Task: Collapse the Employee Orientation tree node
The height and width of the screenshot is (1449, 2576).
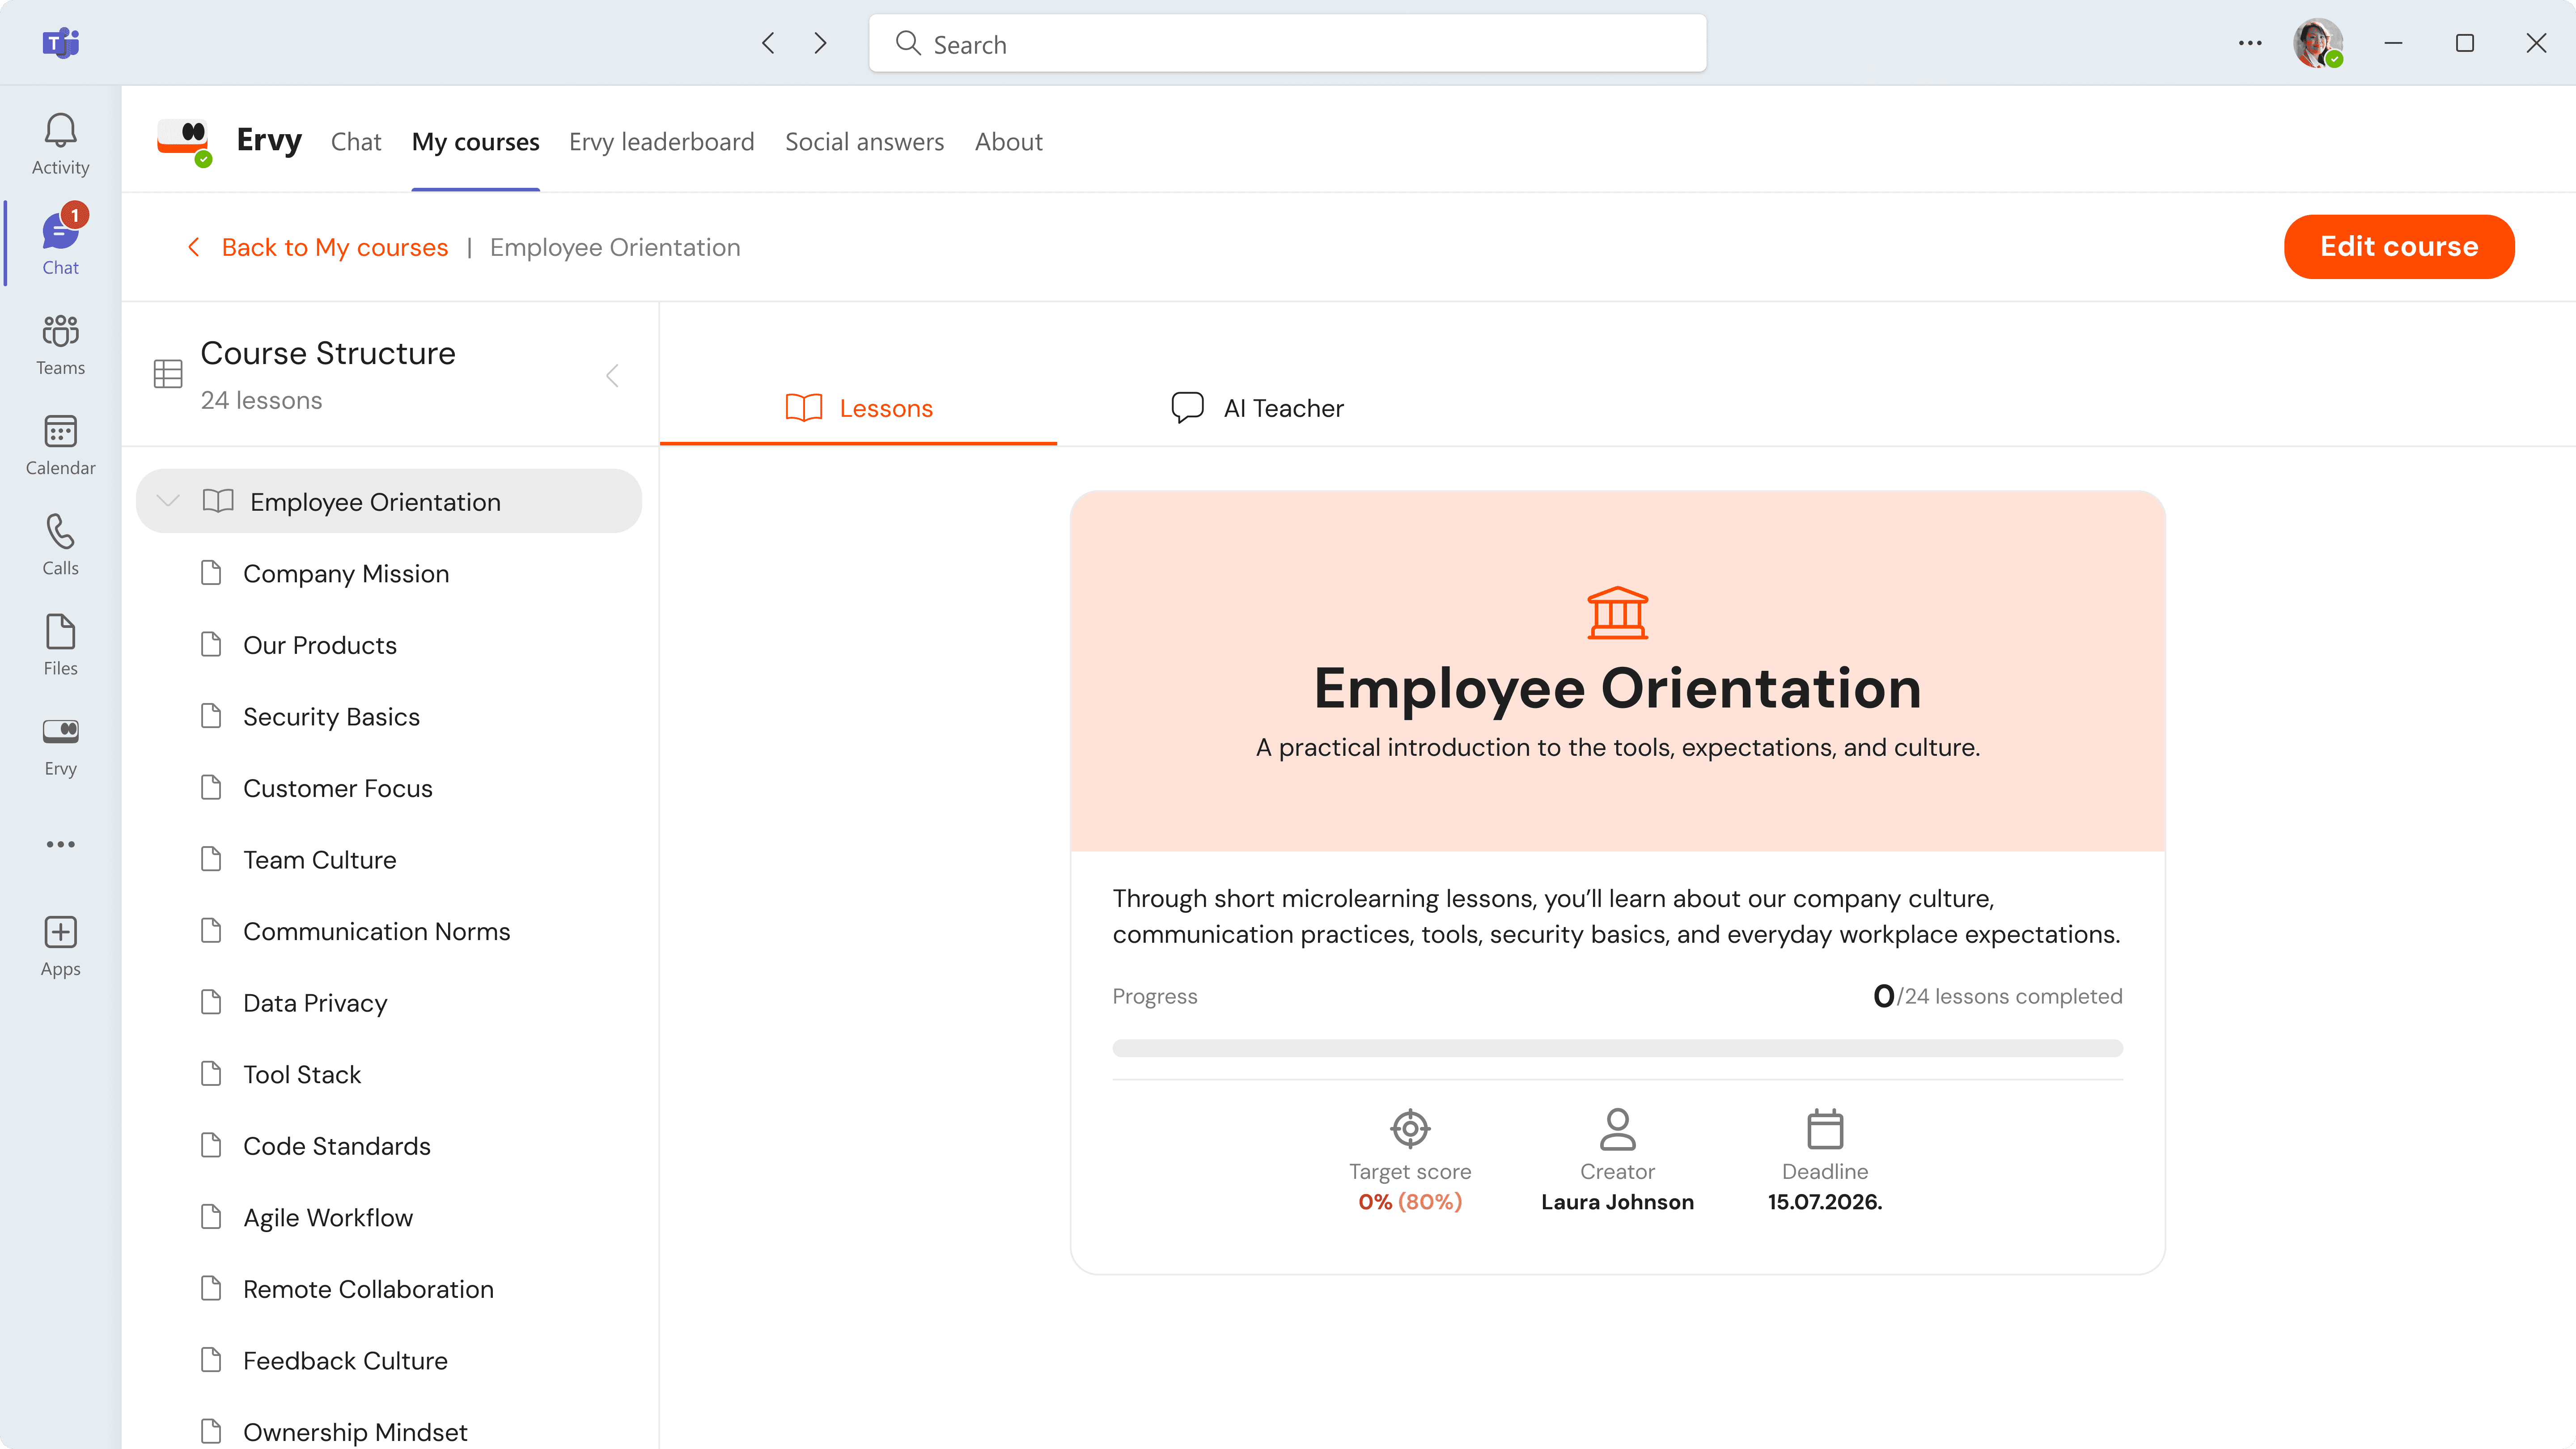Action: [168, 501]
